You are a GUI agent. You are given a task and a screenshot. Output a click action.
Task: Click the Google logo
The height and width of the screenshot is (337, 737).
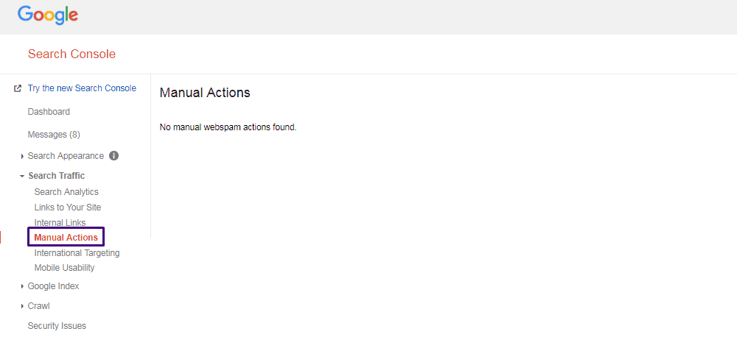(48, 15)
